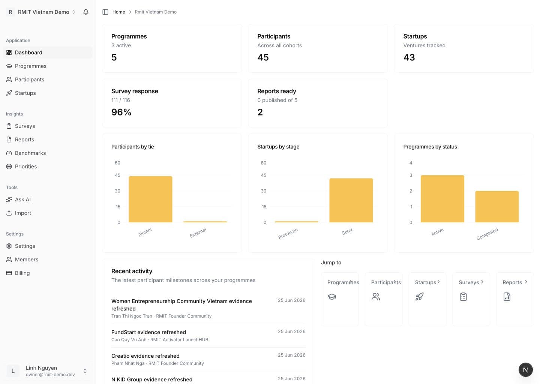Click the Ask AI sparkle icon
The width and height of the screenshot is (540, 384).
[x=9, y=199]
